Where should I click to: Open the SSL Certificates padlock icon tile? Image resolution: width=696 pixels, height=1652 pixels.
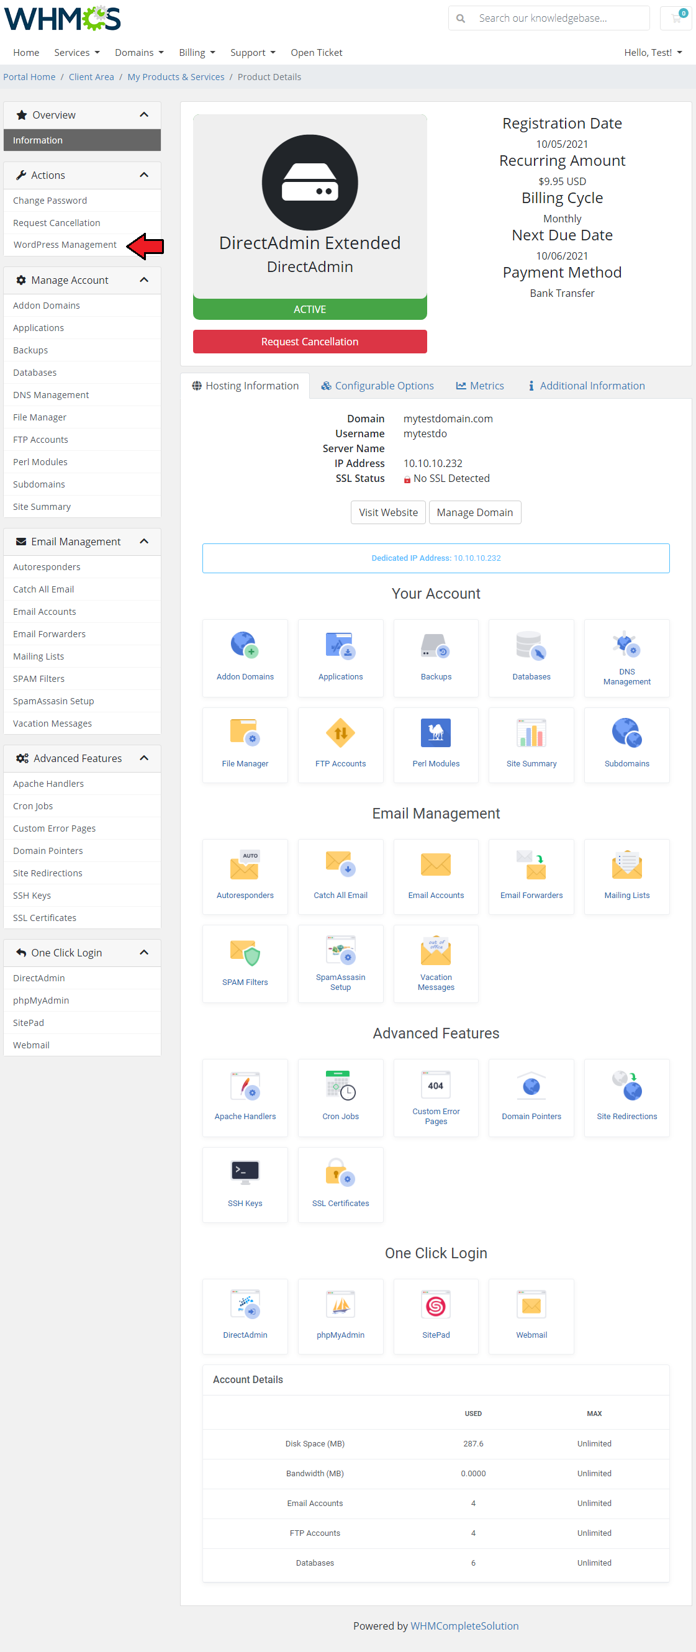[x=340, y=1185]
